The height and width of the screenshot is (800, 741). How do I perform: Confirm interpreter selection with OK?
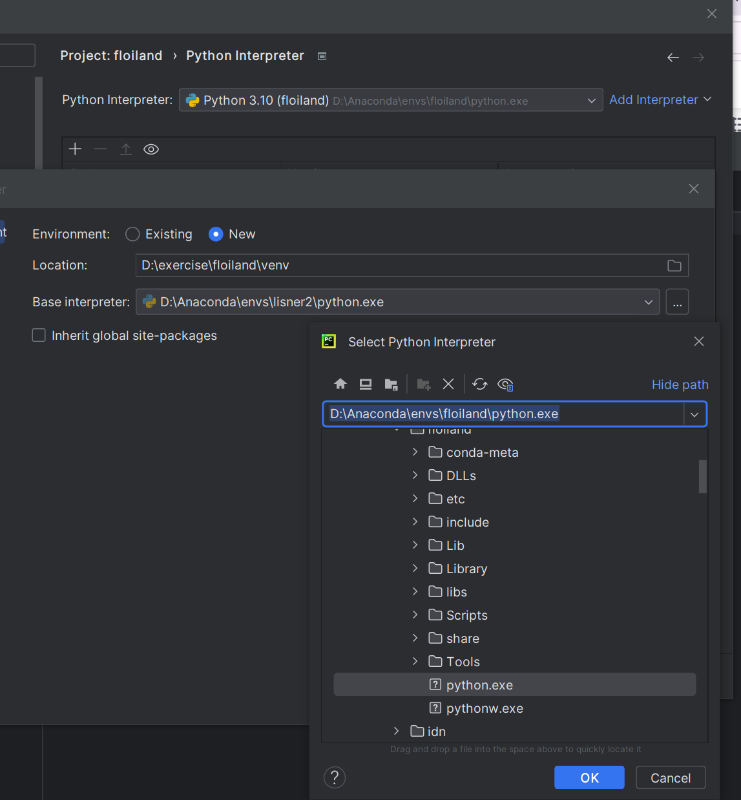[x=589, y=777]
